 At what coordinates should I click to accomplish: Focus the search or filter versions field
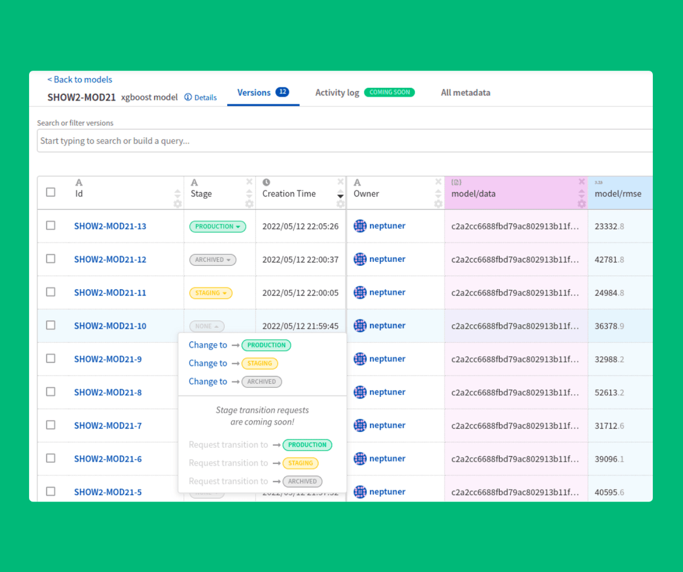tap(344, 141)
